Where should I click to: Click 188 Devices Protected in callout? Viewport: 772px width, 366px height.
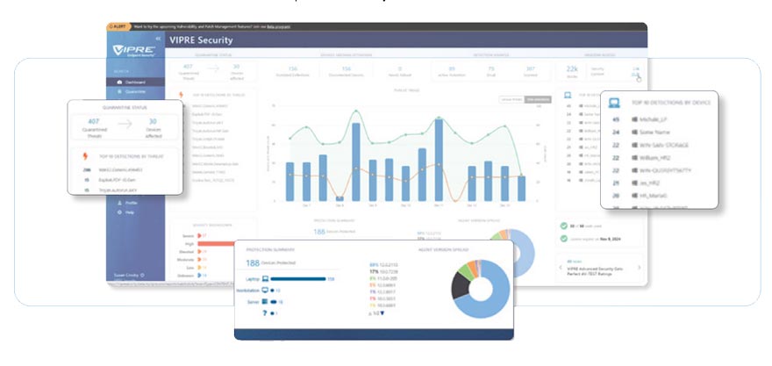coord(271,263)
